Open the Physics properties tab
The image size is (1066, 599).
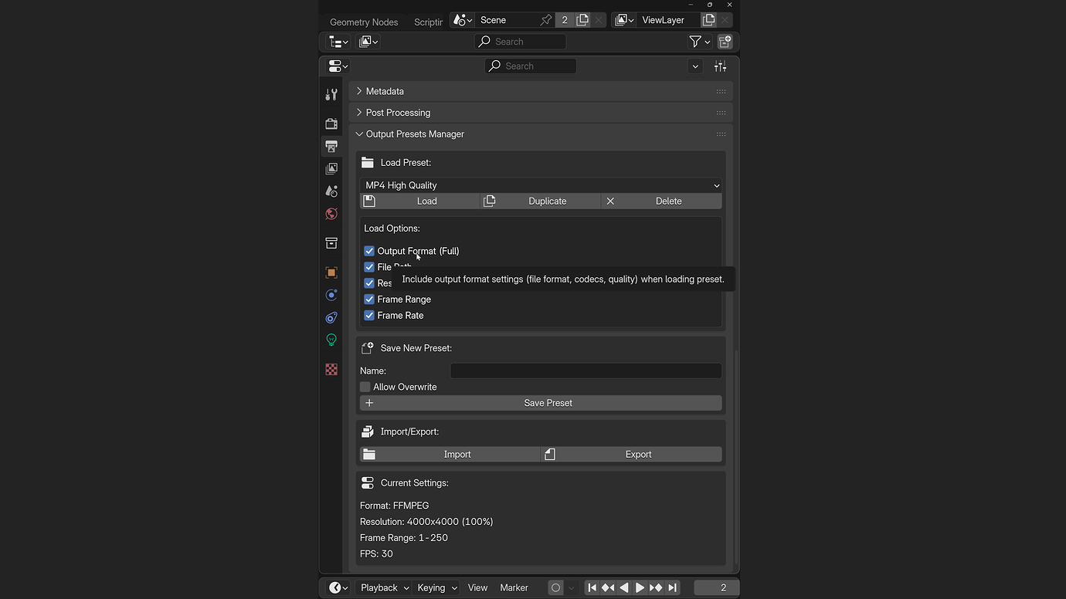331,295
